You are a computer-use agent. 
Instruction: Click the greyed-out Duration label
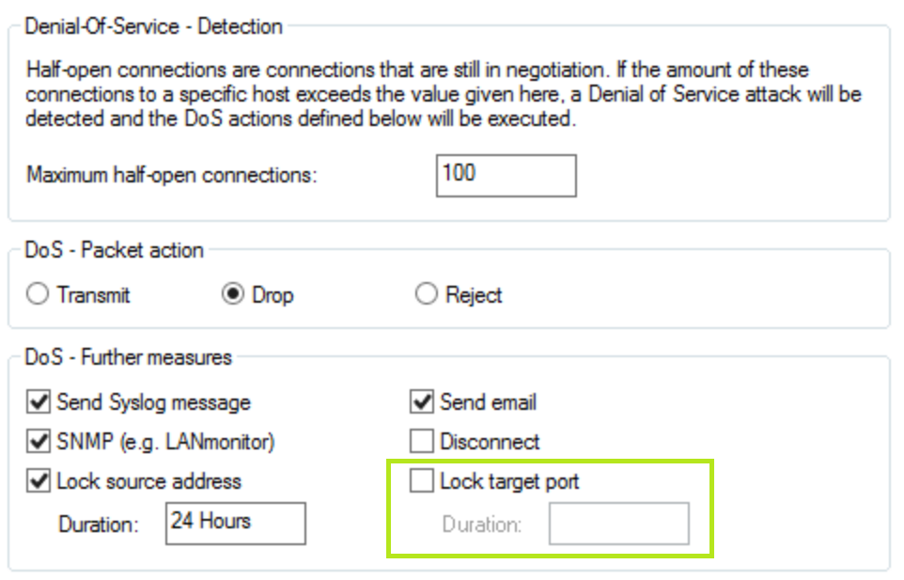[x=482, y=525]
